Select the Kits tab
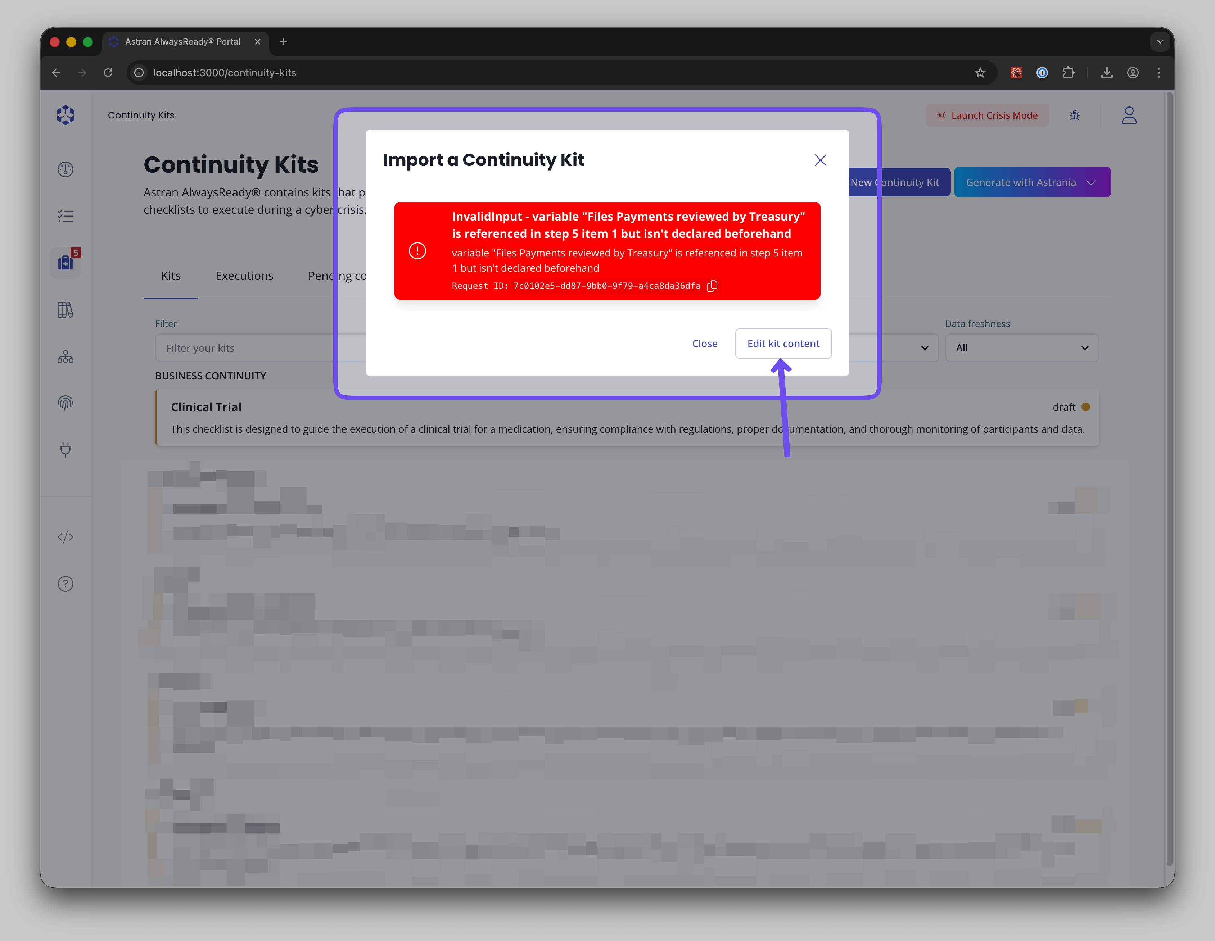The image size is (1215, 941). coord(171,276)
